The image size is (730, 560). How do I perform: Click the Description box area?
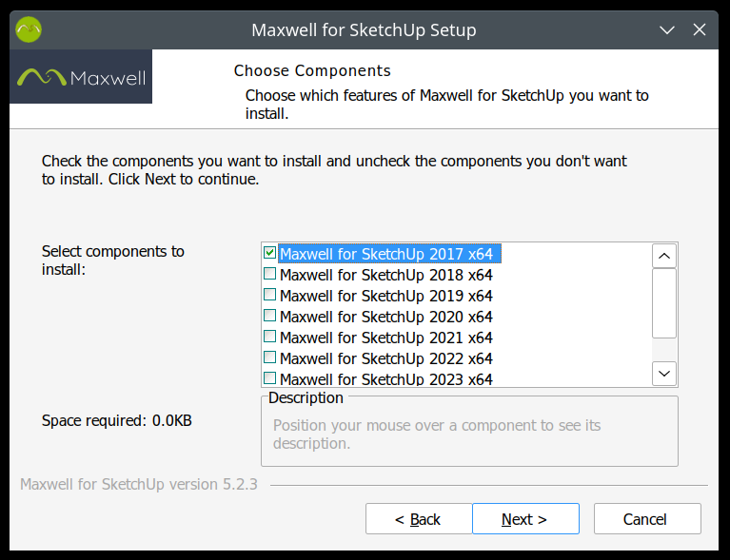[469, 434]
